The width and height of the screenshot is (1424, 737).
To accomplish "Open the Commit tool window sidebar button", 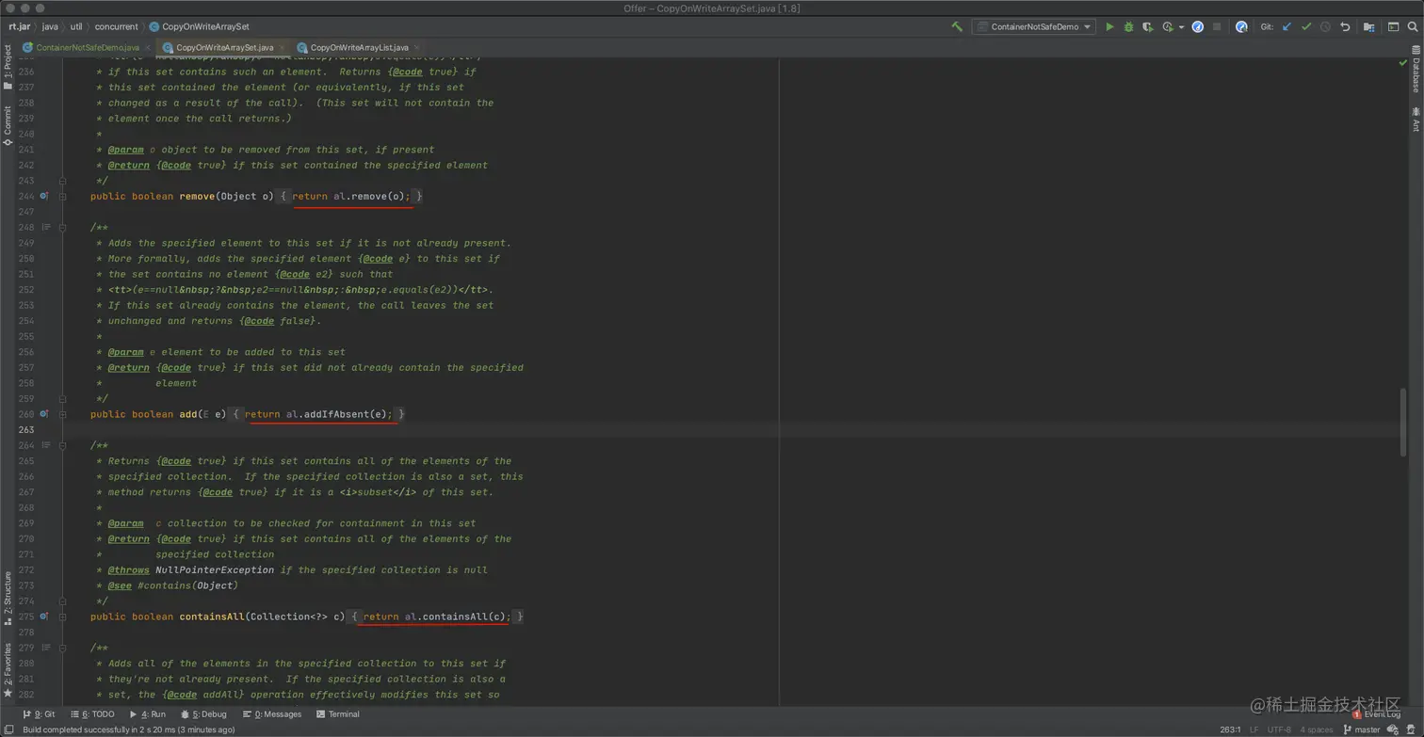I will (x=8, y=125).
